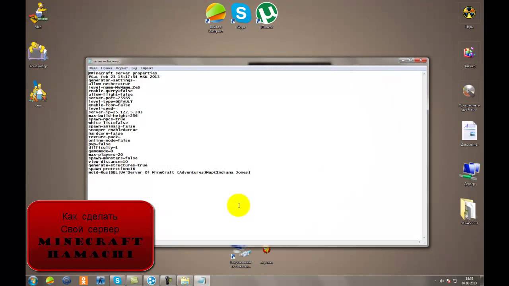This screenshot has height=286, width=509.
Task: Click the line 'generate-structures=true'
Action: [118, 165]
